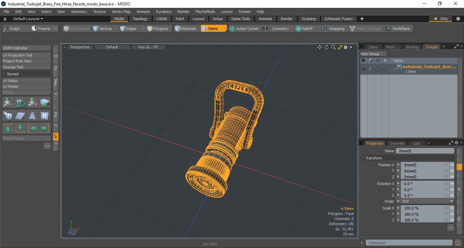The width and height of the screenshot is (464, 248).
Task: Click the viewport move/pan icon
Action: click(320, 47)
